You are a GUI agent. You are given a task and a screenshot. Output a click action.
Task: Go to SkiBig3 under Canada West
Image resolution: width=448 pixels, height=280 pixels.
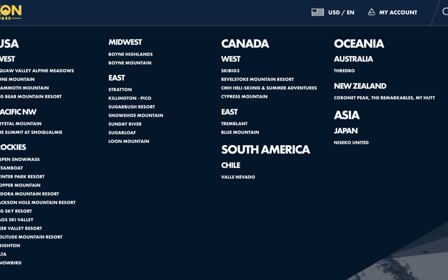coord(230,71)
